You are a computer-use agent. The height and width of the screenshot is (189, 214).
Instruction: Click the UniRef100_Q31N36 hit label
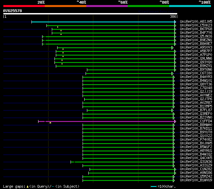point(196,162)
